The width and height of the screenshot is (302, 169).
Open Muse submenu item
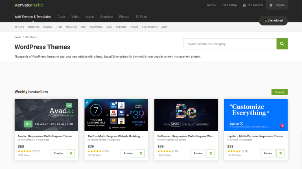(x=109, y=27)
